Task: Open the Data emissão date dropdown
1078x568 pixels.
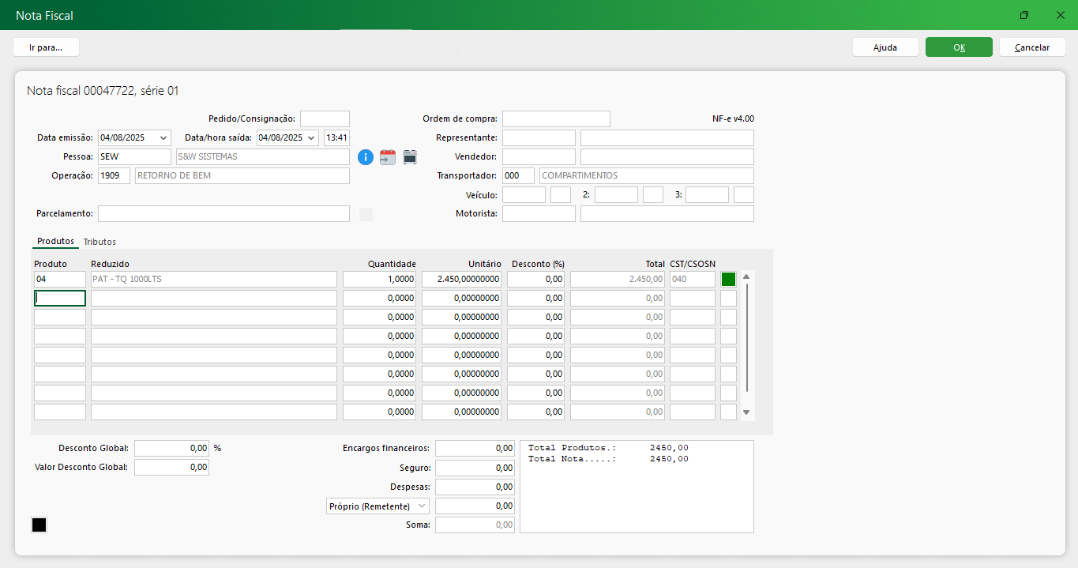Action: (163, 137)
